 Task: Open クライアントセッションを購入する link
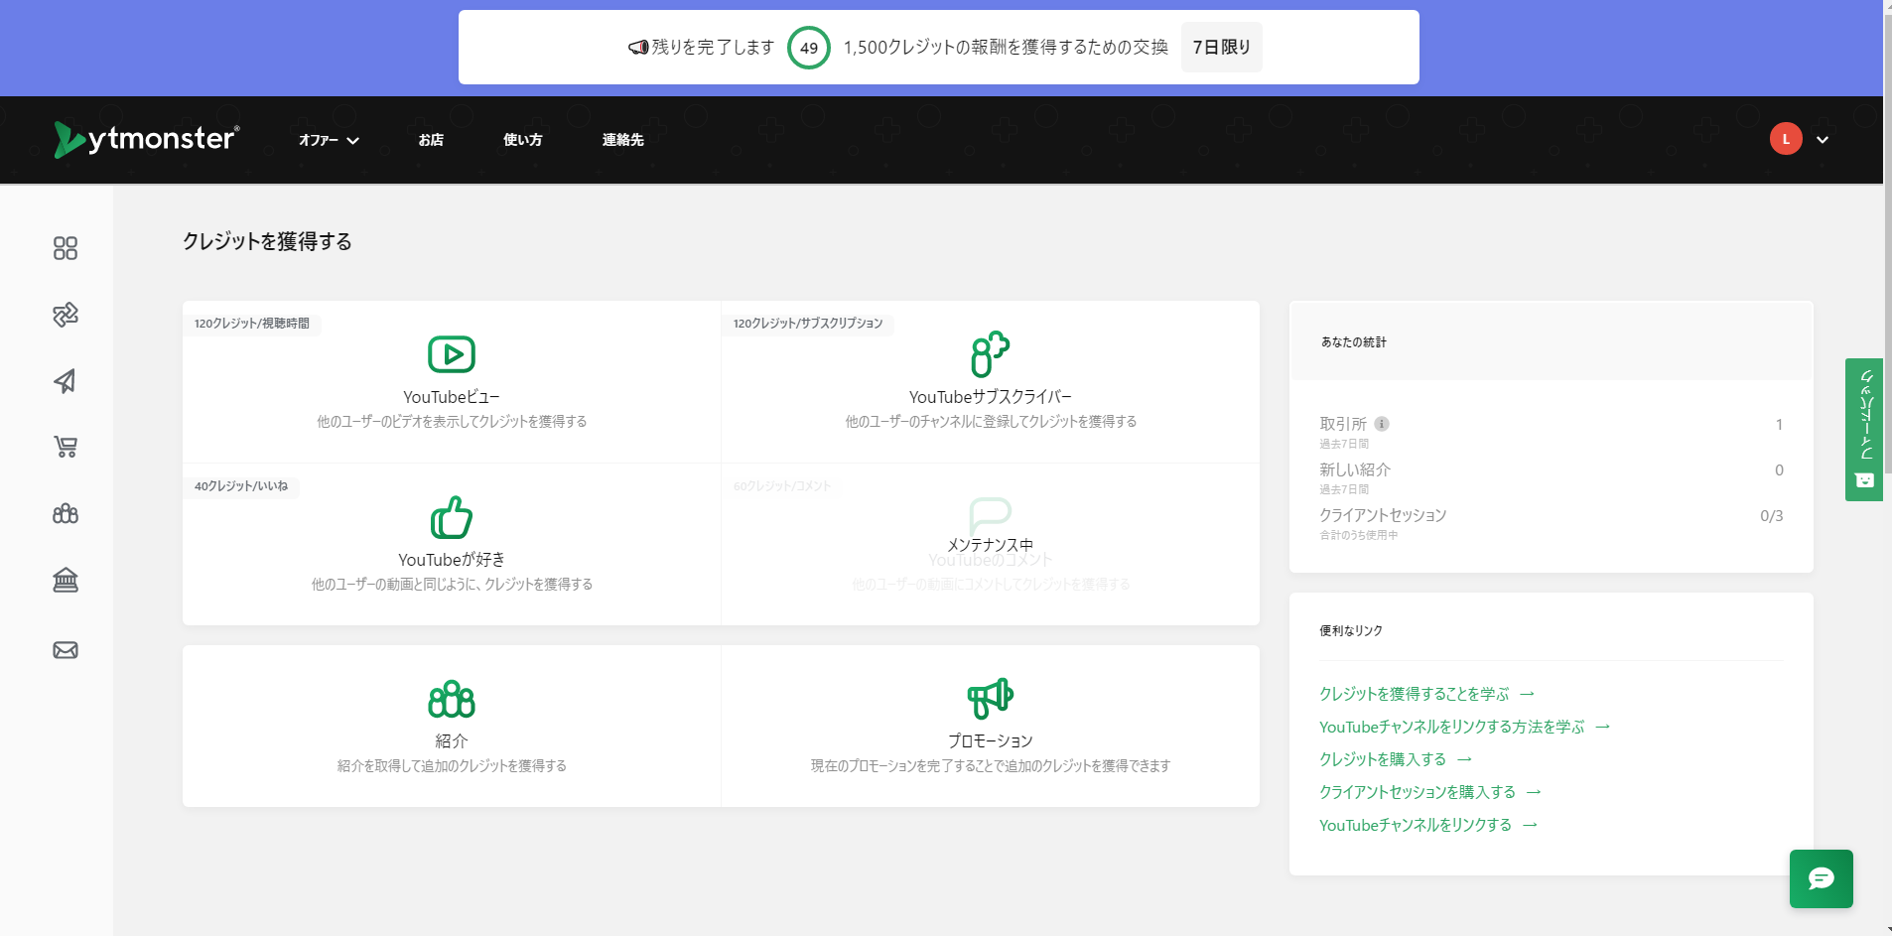pyautogui.click(x=1429, y=792)
